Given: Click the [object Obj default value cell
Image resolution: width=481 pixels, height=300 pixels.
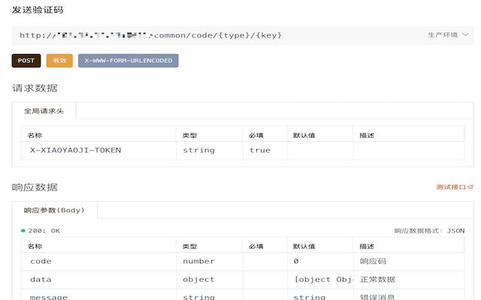Looking at the screenshot, I should coord(321,280).
